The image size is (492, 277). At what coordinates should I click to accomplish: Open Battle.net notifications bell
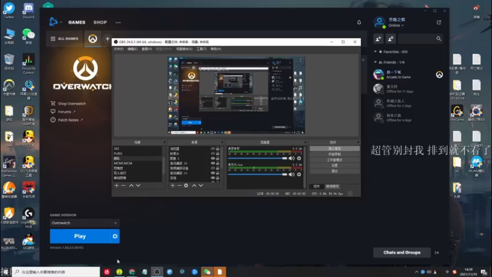coord(359,22)
